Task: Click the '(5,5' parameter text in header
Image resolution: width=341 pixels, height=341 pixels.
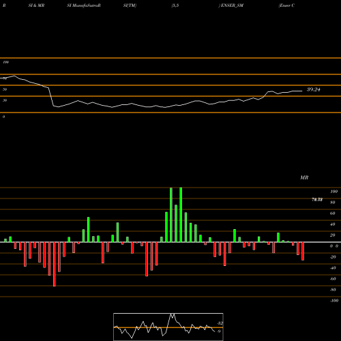Action: [175, 5]
